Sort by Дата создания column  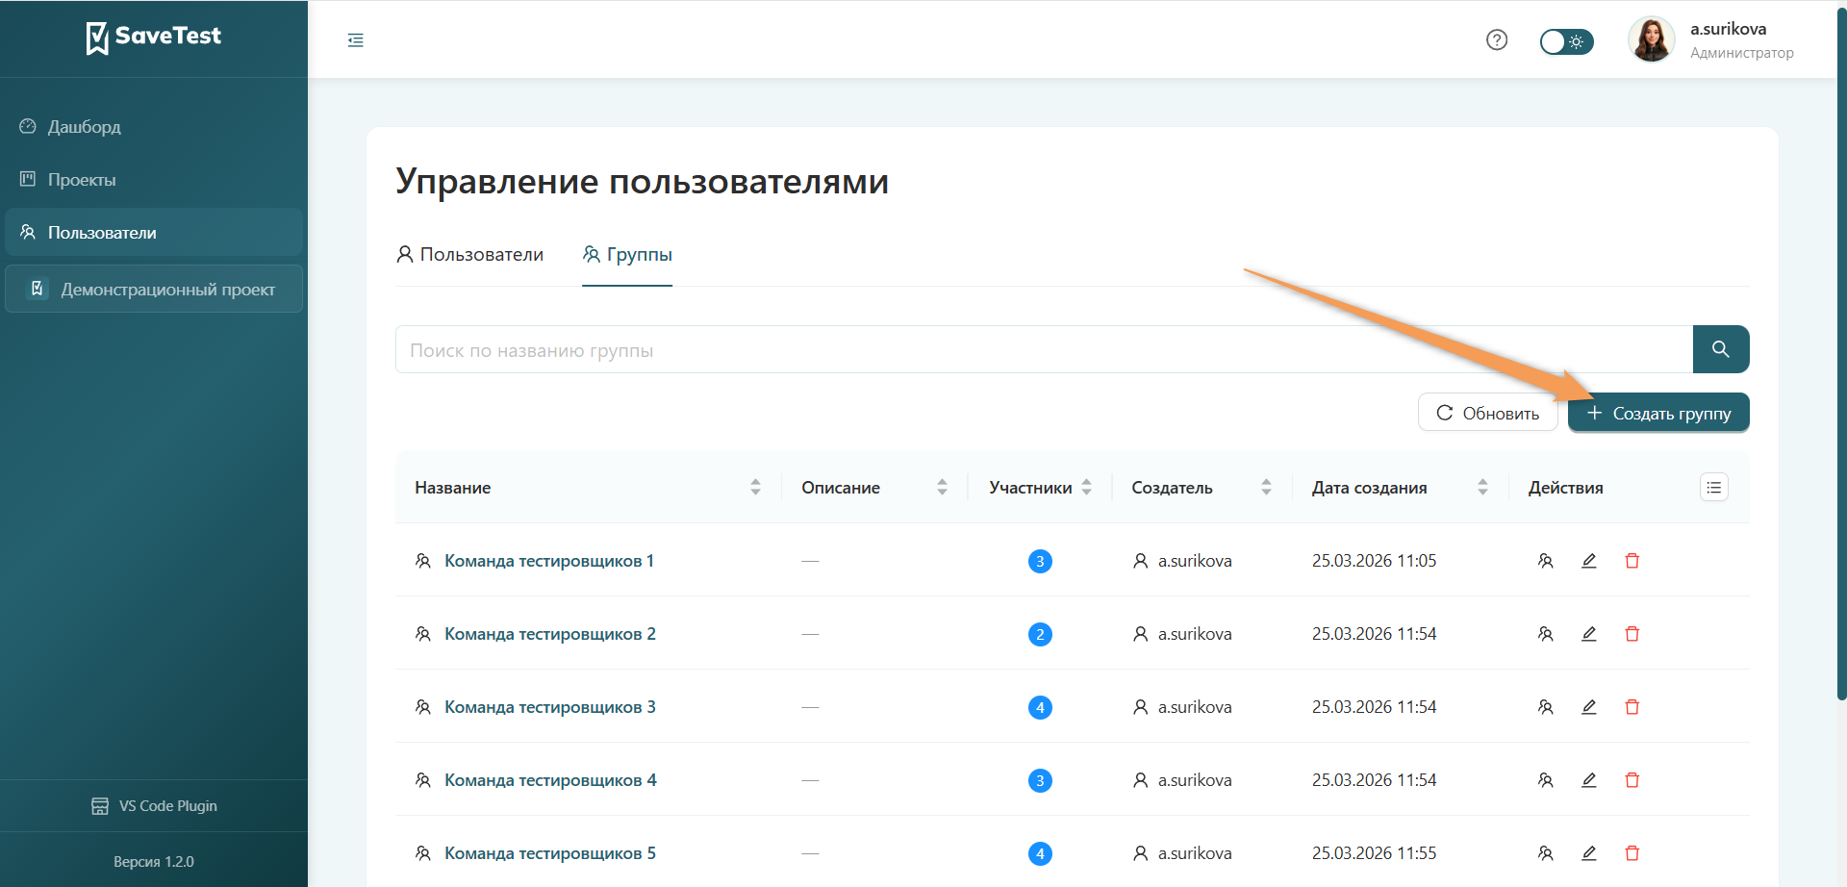pyautogui.click(x=1482, y=487)
